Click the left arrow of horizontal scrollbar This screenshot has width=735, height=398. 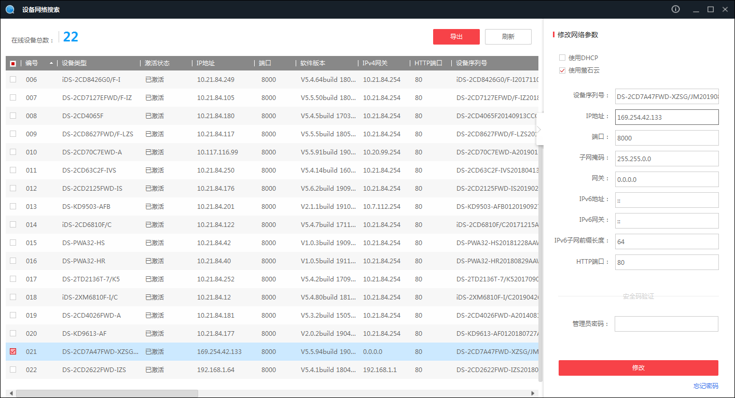pyautogui.click(x=10, y=393)
